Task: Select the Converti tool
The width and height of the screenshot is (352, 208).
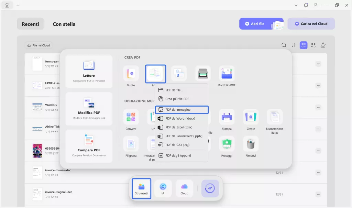Action: click(x=131, y=119)
